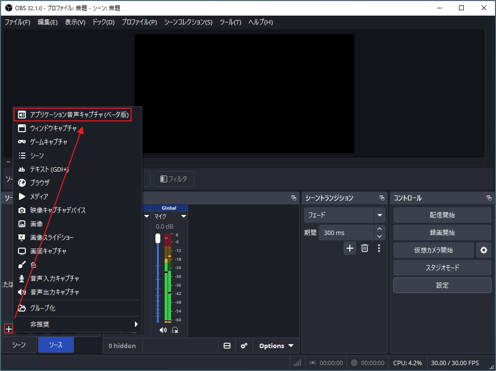This screenshot has height=371, width=496.
Task: Click the slideshow icon beside 画像スライドショー
Action: point(22,237)
